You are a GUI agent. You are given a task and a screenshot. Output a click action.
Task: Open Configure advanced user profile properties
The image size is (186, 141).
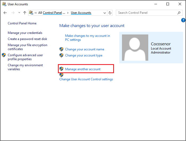pyautogui.click(x=25, y=57)
